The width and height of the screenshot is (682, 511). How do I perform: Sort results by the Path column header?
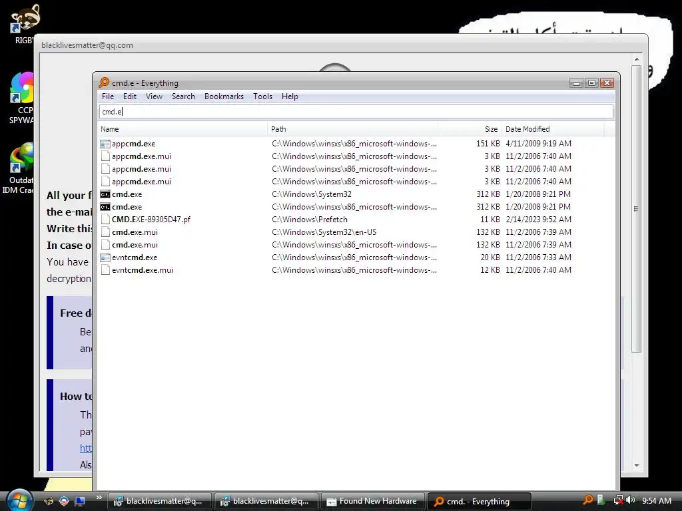[353, 129]
